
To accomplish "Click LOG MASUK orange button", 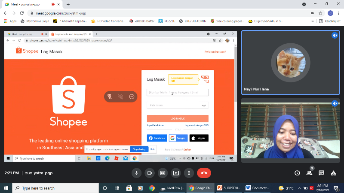I will [x=178, y=118].
